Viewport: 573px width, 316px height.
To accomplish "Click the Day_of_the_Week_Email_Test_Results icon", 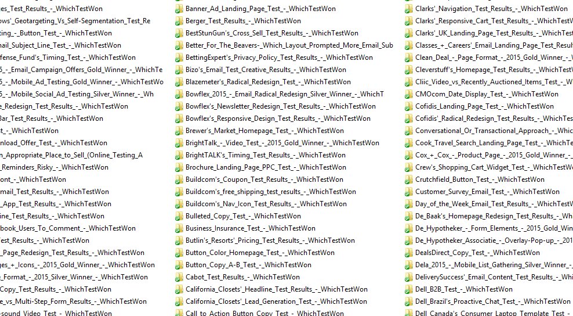I will 408,204.
